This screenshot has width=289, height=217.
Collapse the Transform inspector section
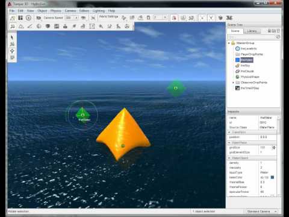(229, 133)
